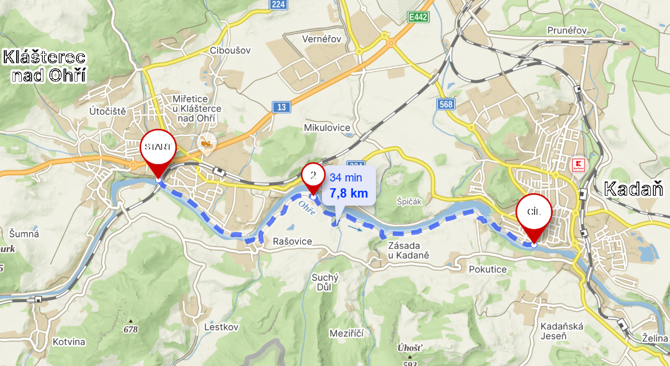The height and width of the screenshot is (366, 670).
Task: Click the Zásada u Kadaně label
Action: tap(408, 250)
